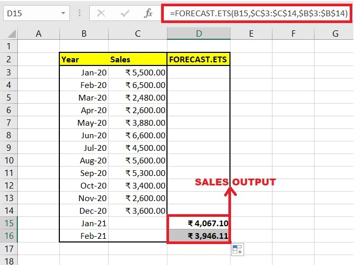Select the Oct-20 cell
This screenshot has width=356, height=265.
(84, 185)
